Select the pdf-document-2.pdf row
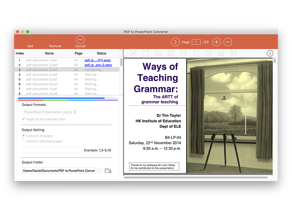This screenshot has height=219, width=292. [x=67, y=65]
